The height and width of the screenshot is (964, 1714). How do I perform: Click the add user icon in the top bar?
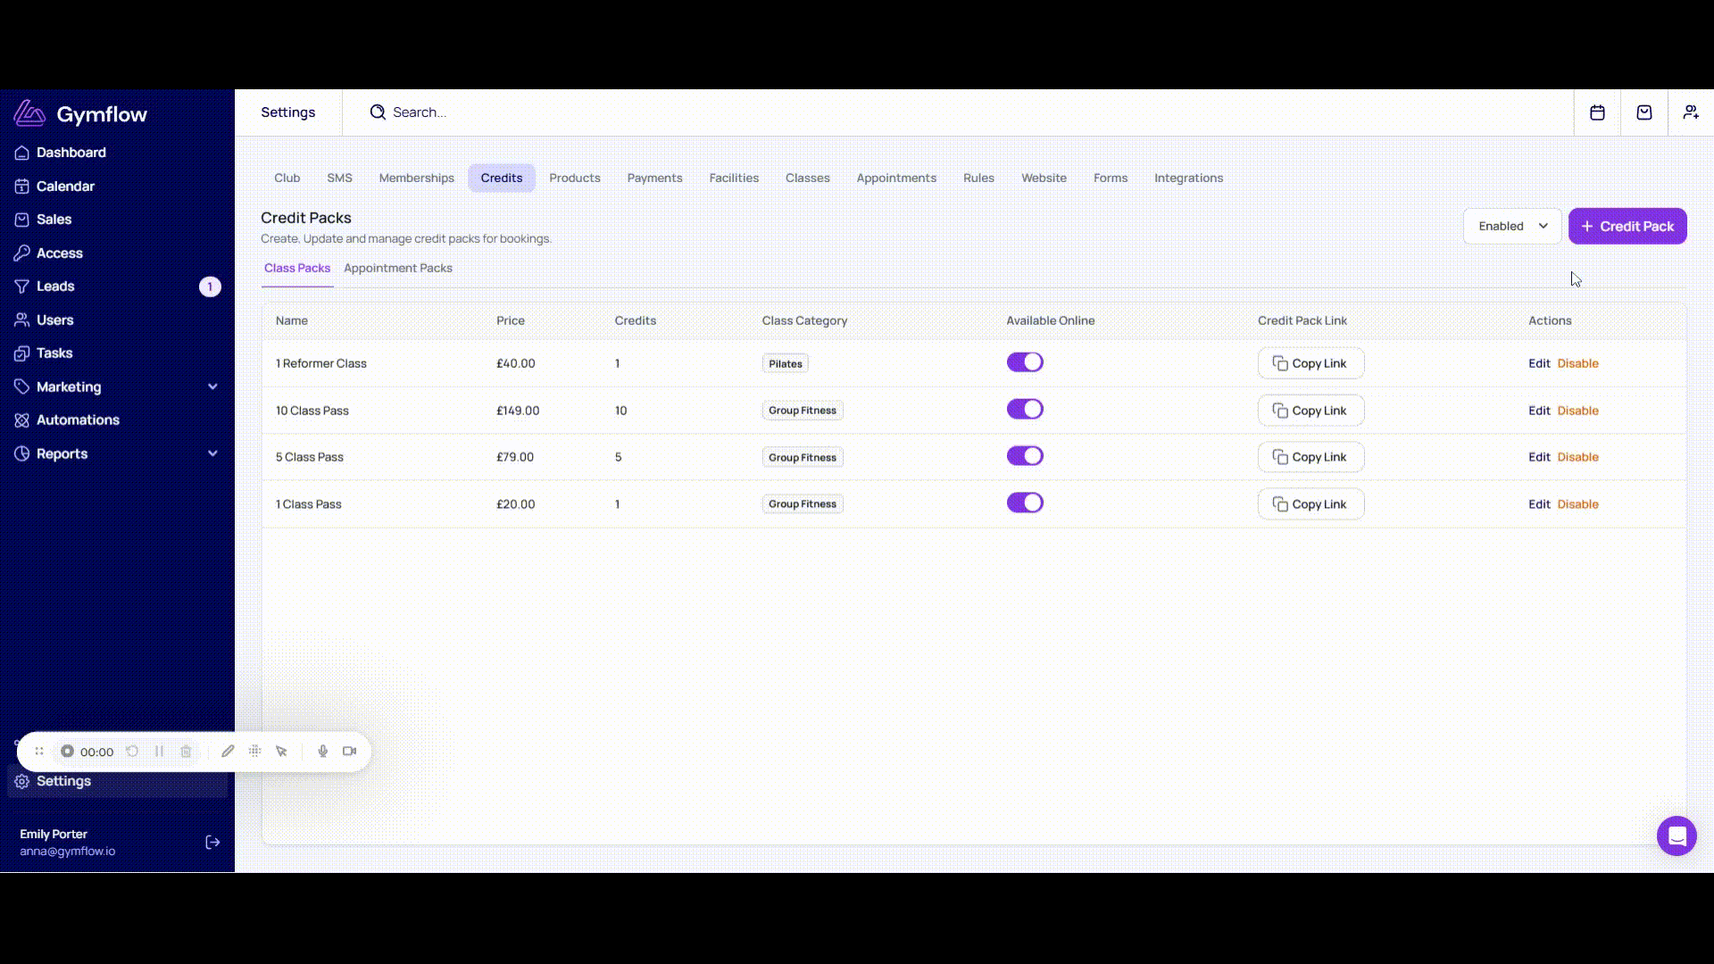click(x=1691, y=112)
